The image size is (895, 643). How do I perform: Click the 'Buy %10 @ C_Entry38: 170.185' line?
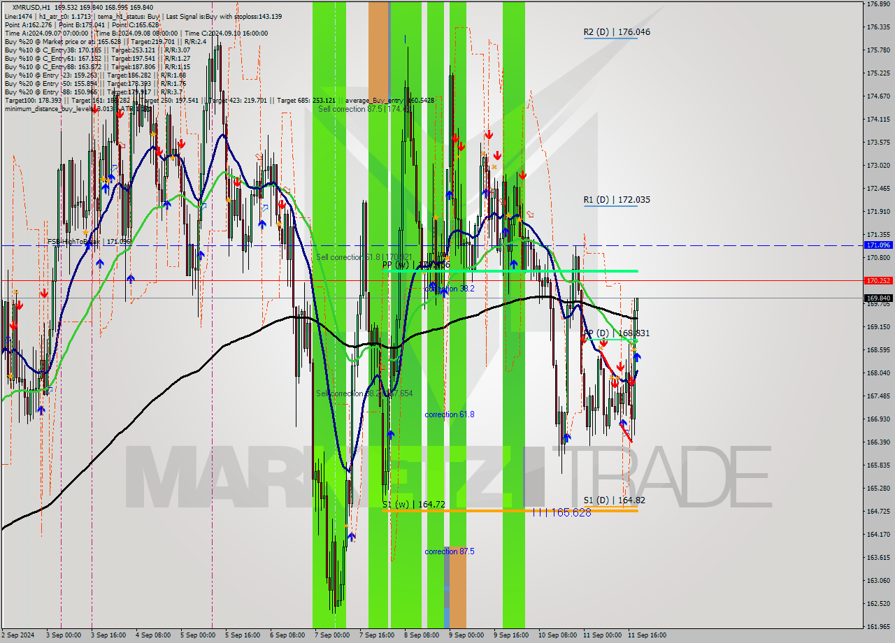(x=96, y=50)
